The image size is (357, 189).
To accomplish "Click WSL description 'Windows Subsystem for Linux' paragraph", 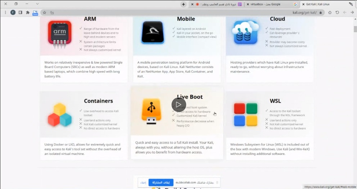I will 270,149.
